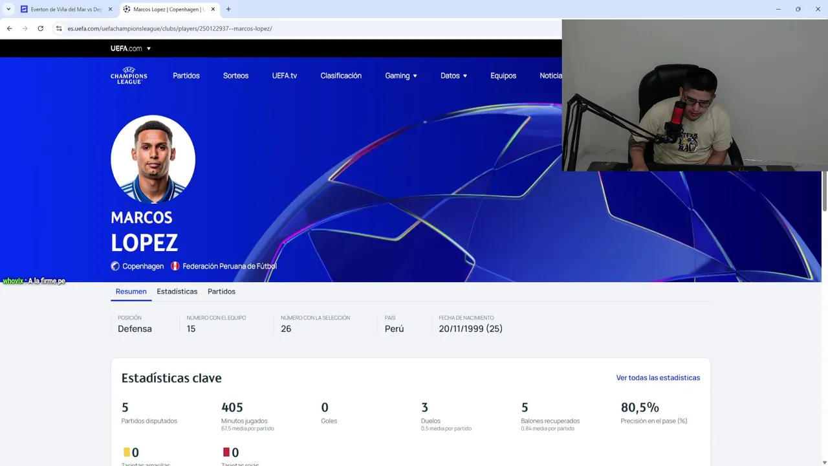Open the Clasificación menu item

pos(341,76)
